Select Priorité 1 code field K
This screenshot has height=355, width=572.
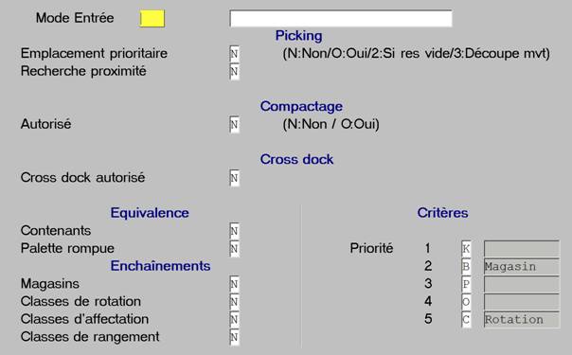[x=466, y=249]
